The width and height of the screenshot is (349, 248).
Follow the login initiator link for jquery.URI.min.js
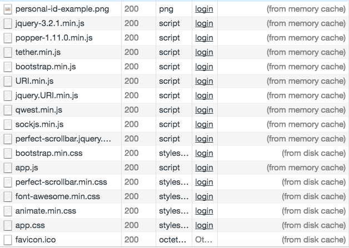tap(204, 96)
